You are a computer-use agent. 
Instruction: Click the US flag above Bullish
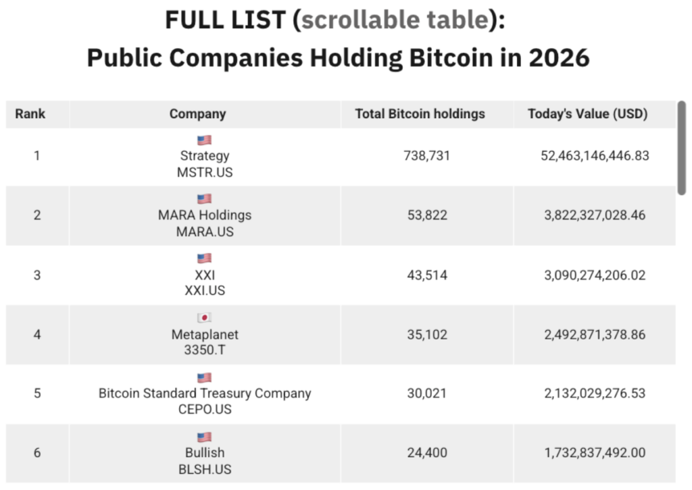(x=204, y=437)
